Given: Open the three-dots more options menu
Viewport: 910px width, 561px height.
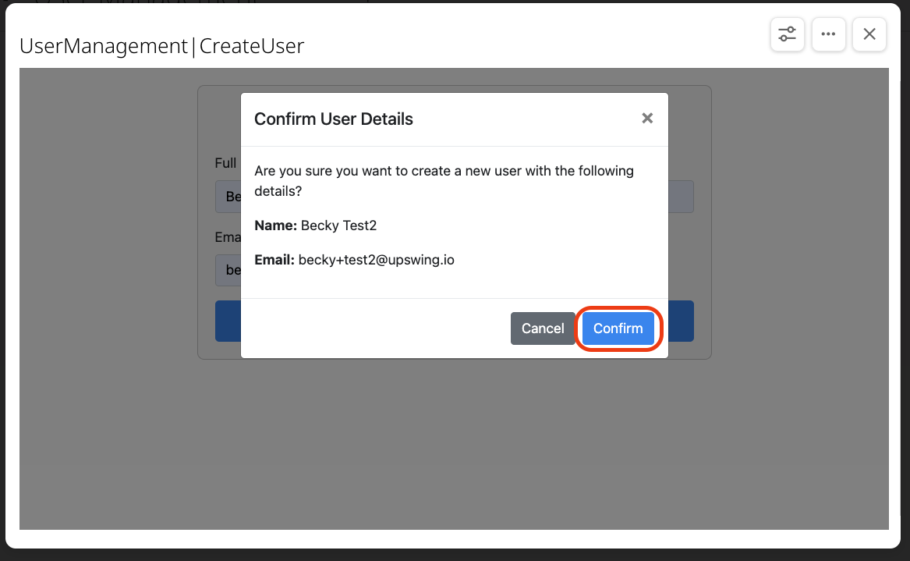Looking at the screenshot, I should tap(828, 34).
